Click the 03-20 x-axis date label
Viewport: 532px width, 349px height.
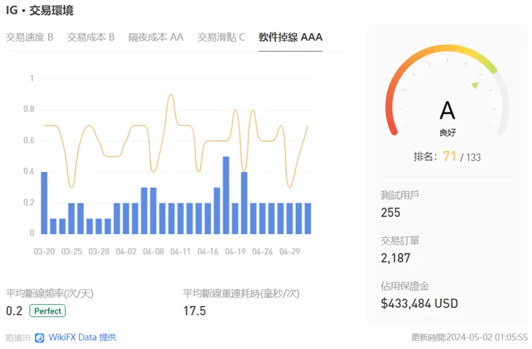click(44, 252)
